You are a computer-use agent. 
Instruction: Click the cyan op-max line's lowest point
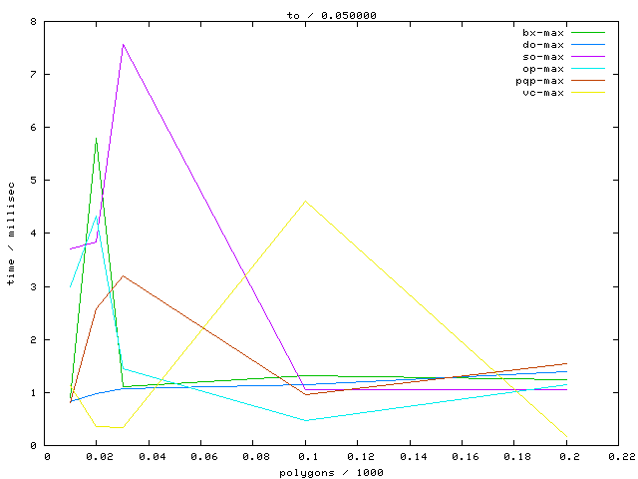305,420
